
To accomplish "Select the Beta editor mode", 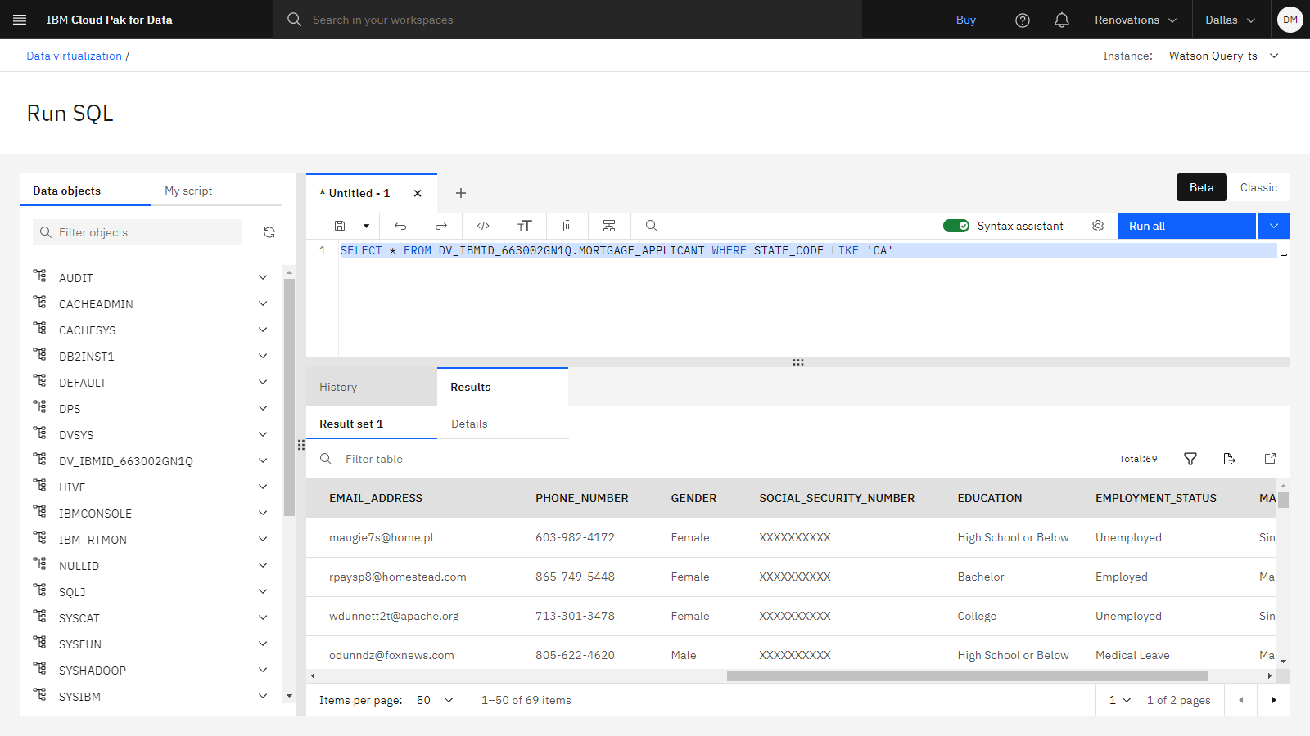I will pos(1202,187).
